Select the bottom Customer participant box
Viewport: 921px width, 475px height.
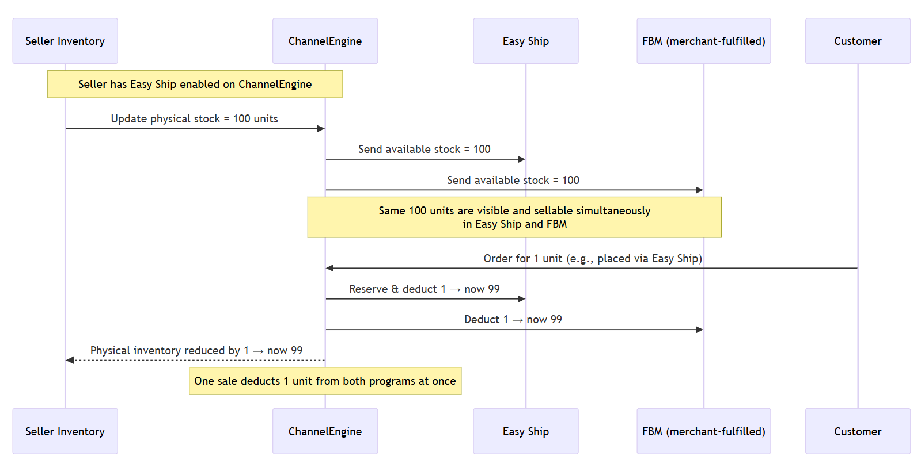858,431
